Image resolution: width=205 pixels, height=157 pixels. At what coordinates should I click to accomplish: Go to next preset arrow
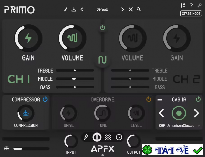point(122,9)
